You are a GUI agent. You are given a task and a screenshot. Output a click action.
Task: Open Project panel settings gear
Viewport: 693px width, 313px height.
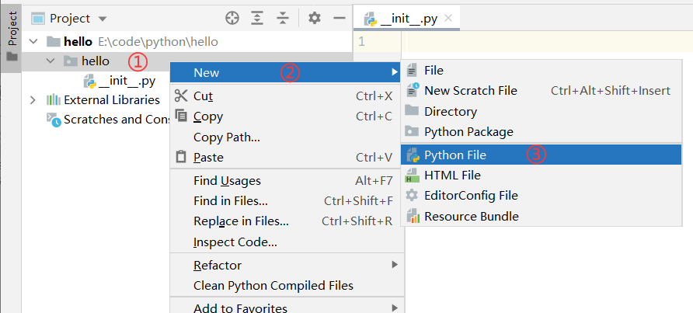click(x=314, y=18)
